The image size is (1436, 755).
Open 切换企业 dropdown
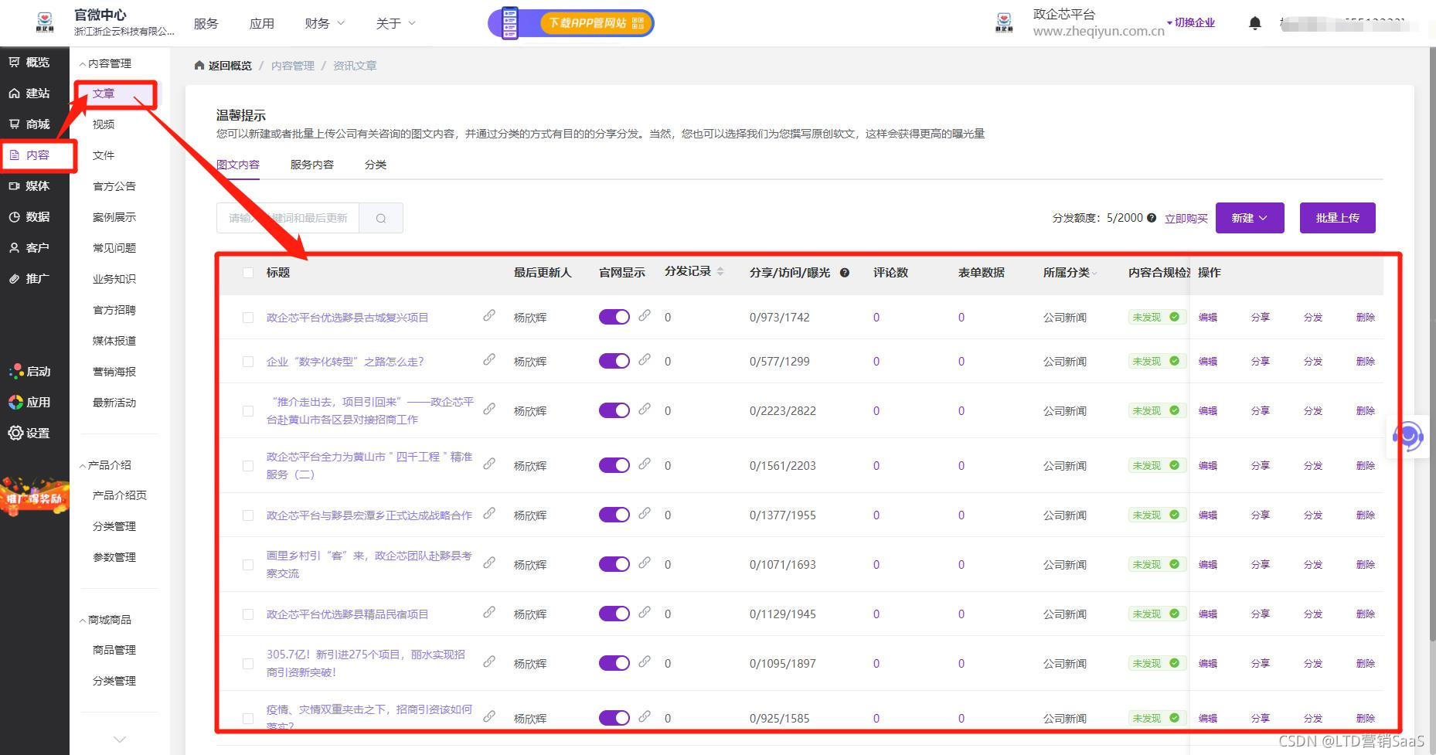click(x=1191, y=23)
